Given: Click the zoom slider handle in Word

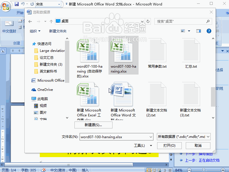Looking at the screenshot, I should [x=204, y=170].
